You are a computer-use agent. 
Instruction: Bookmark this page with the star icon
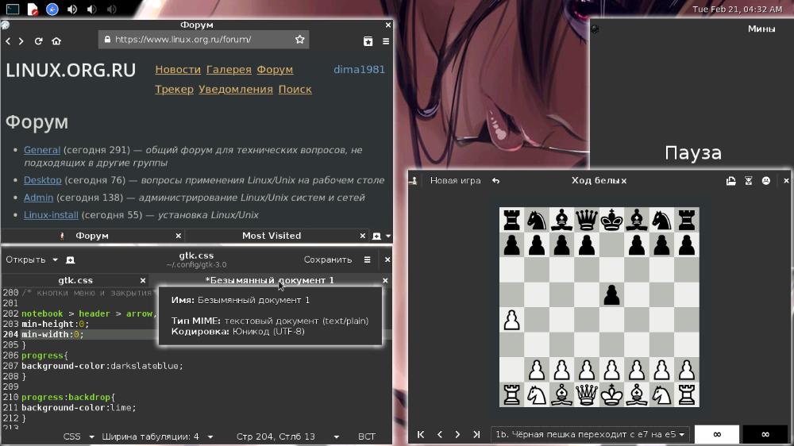click(x=300, y=40)
